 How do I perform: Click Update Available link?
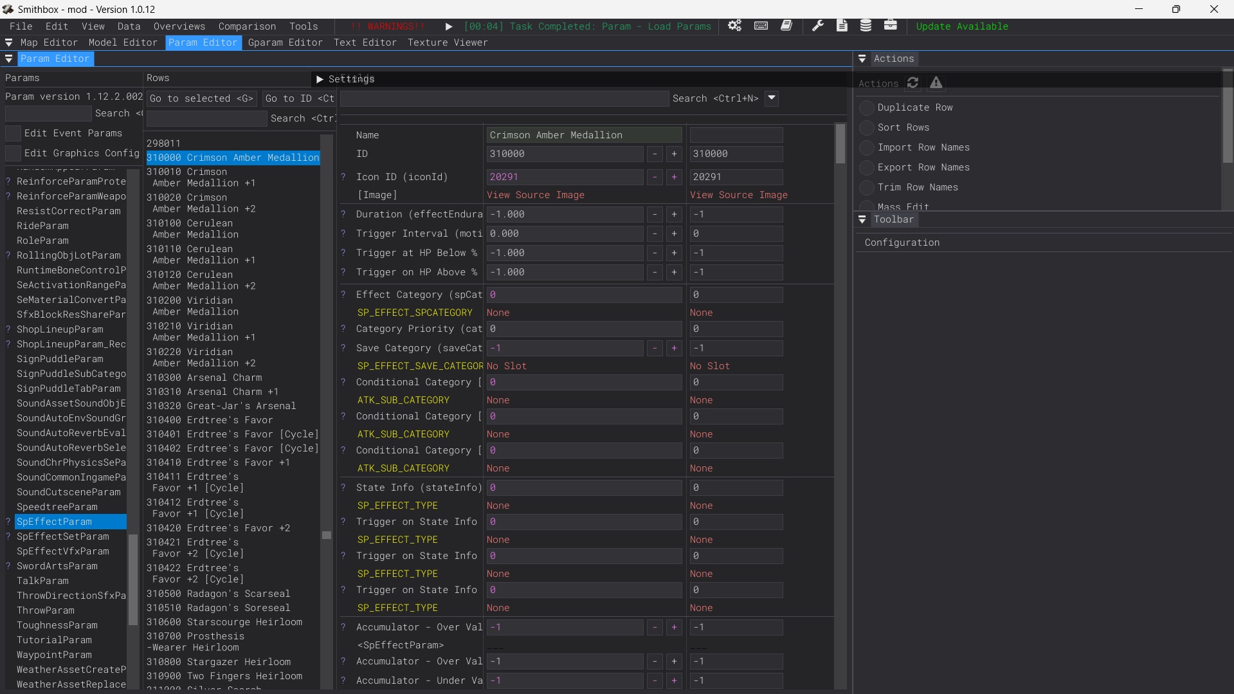click(962, 26)
